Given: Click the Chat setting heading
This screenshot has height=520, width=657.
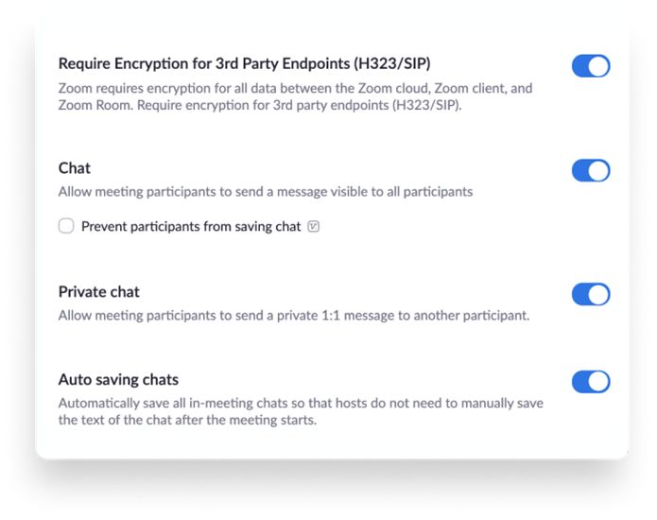Looking at the screenshot, I should tap(74, 168).
